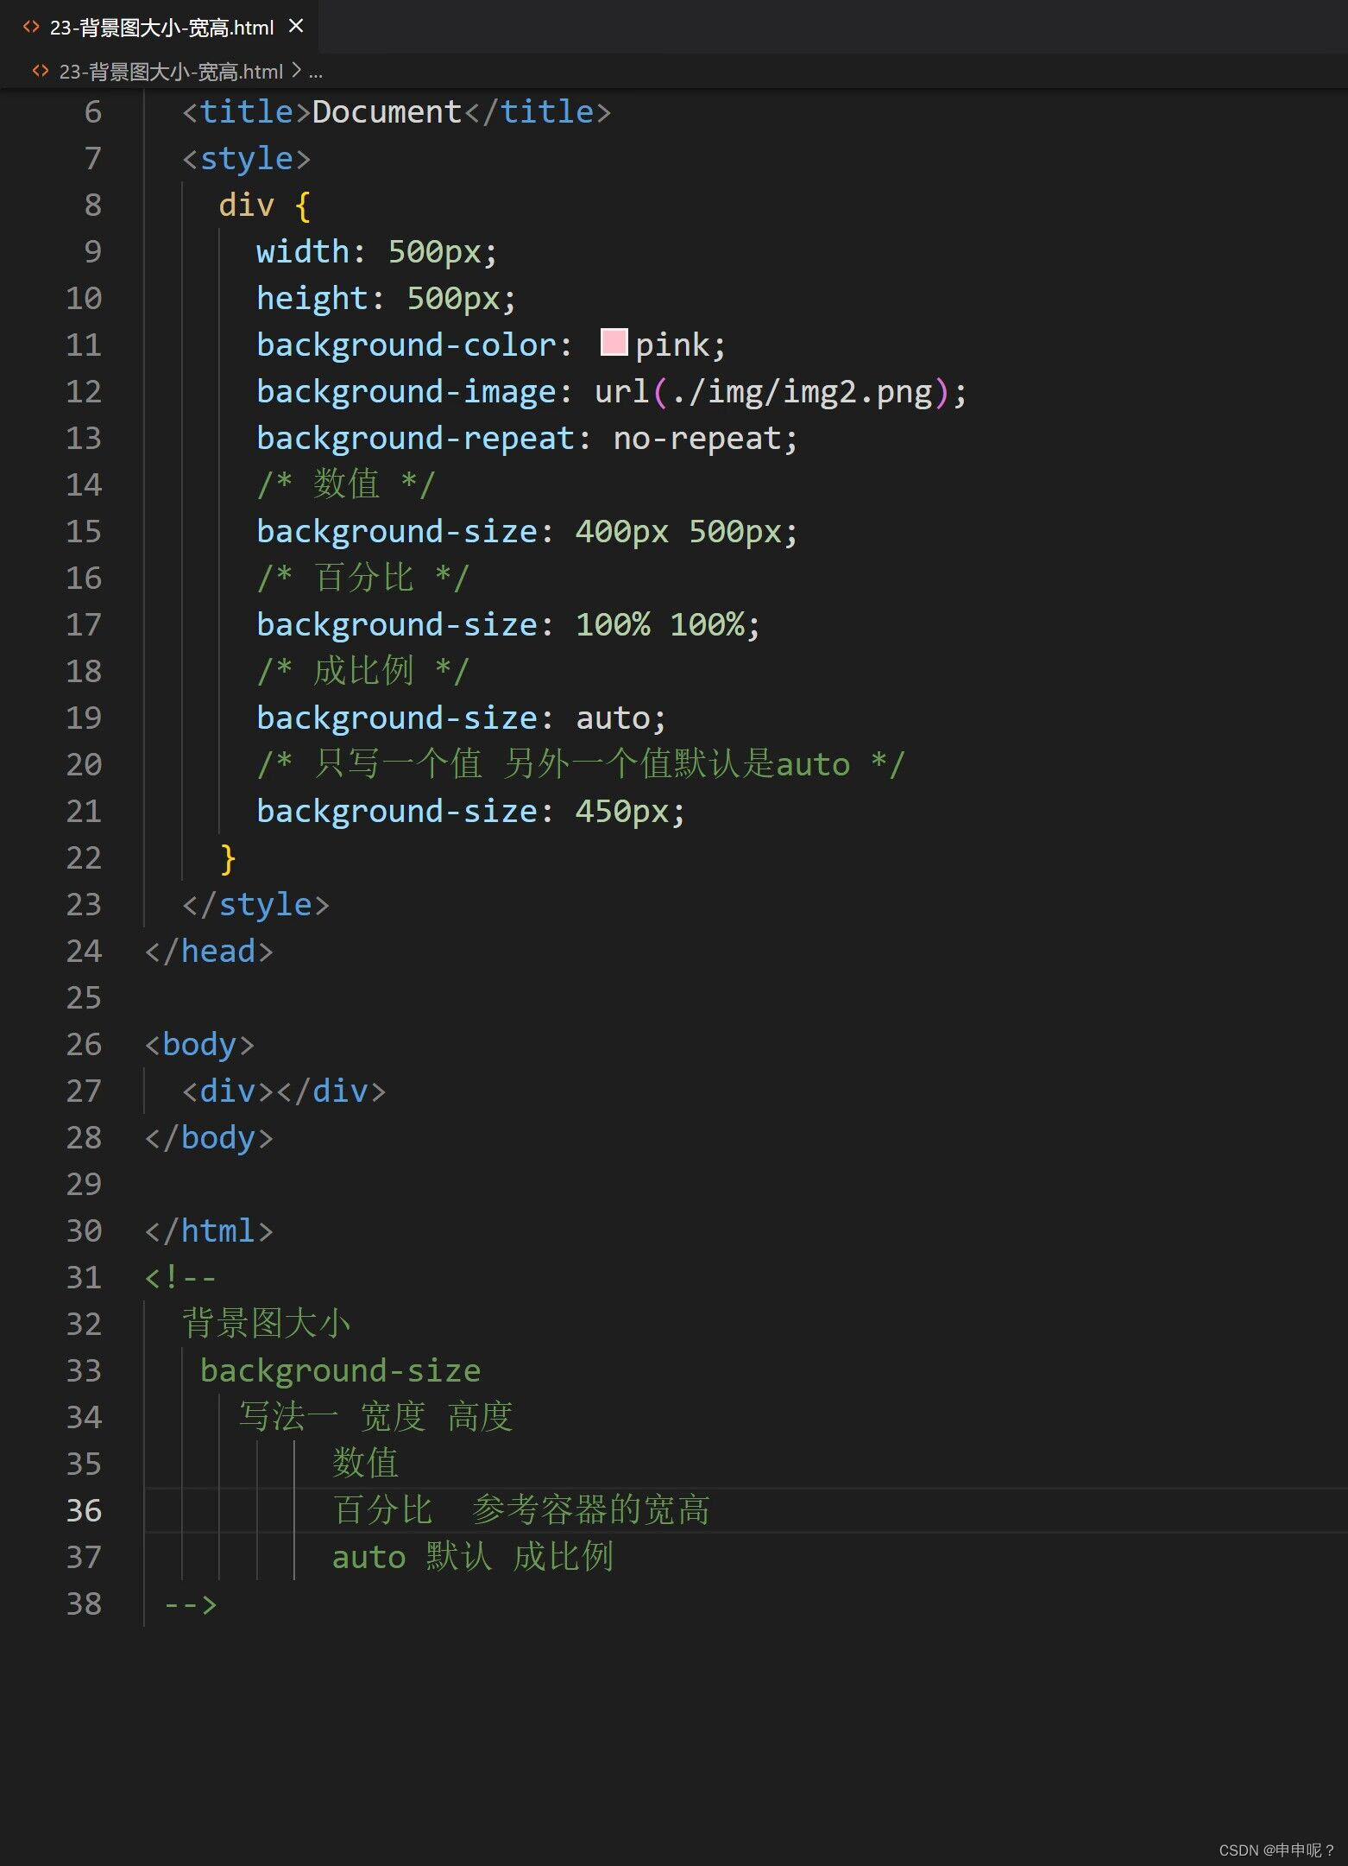Viewport: 1348px width, 1866px height.
Task: Click line number 8
Action: [92, 205]
